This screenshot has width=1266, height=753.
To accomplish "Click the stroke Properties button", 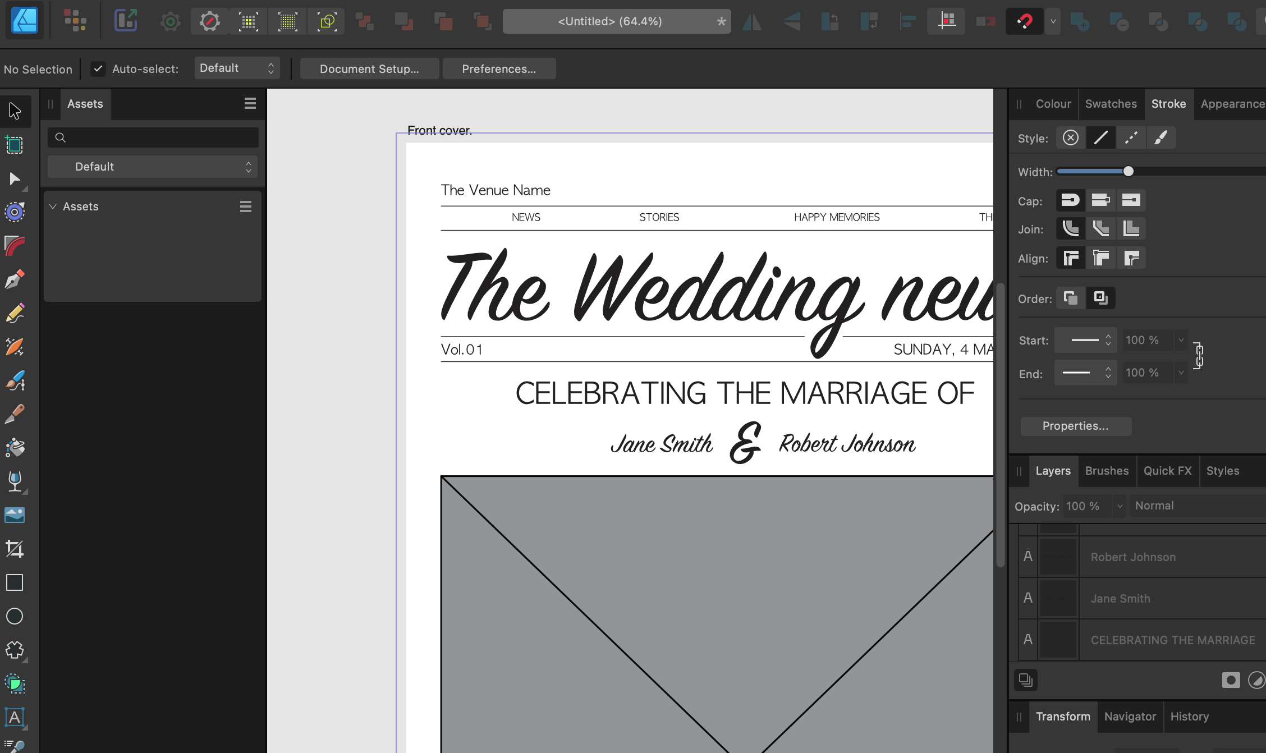I will [x=1076, y=426].
